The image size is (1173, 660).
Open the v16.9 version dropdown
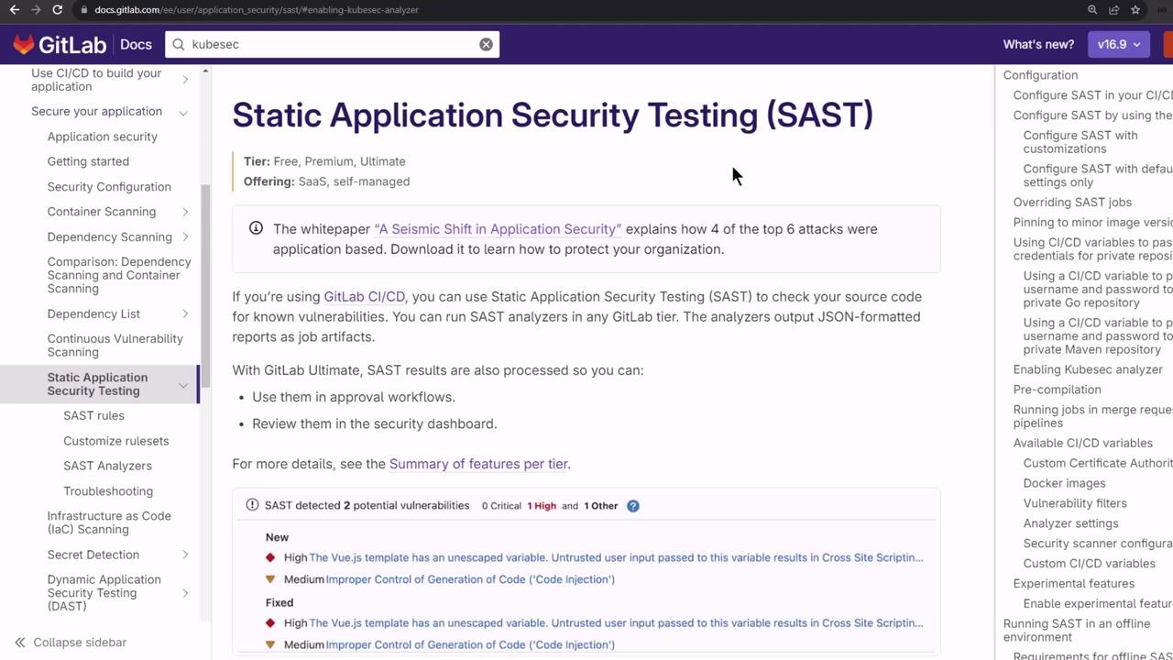point(1118,44)
